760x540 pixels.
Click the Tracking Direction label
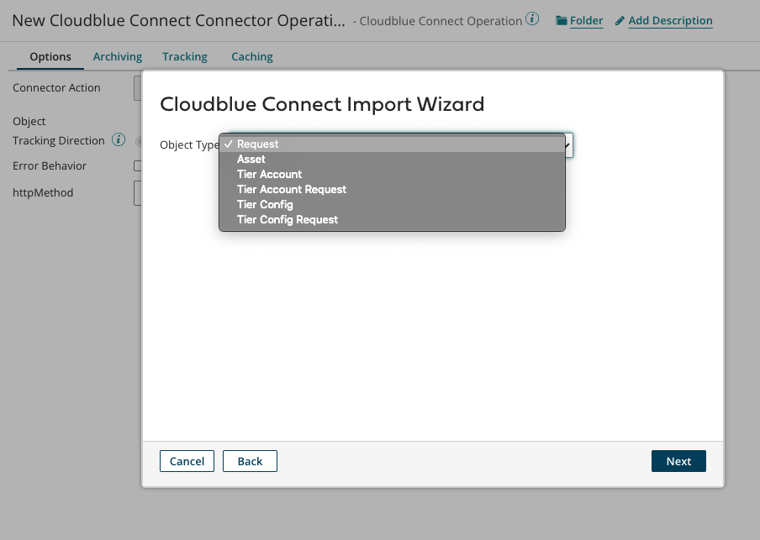coord(59,140)
